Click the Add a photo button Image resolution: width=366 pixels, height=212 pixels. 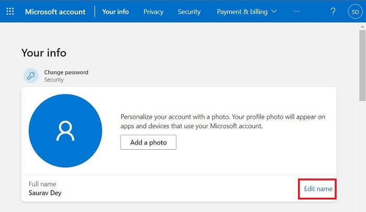point(148,142)
